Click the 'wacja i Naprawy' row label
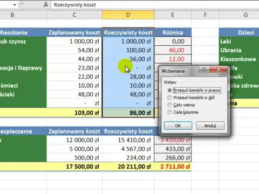 [23, 68]
